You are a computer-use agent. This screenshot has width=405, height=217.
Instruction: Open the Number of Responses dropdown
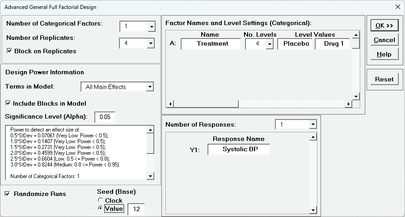point(312,124)
